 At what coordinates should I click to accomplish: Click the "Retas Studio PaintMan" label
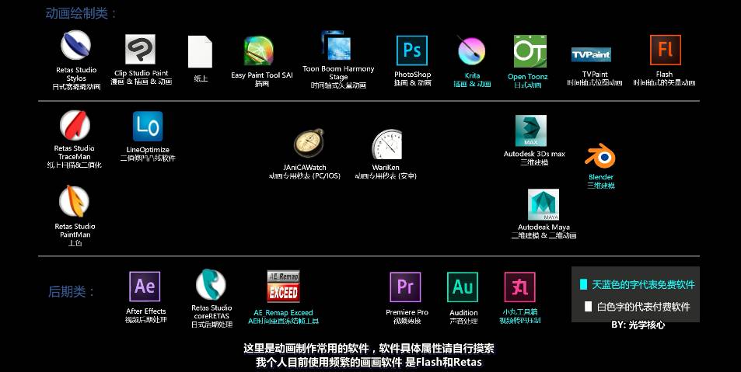75,231
